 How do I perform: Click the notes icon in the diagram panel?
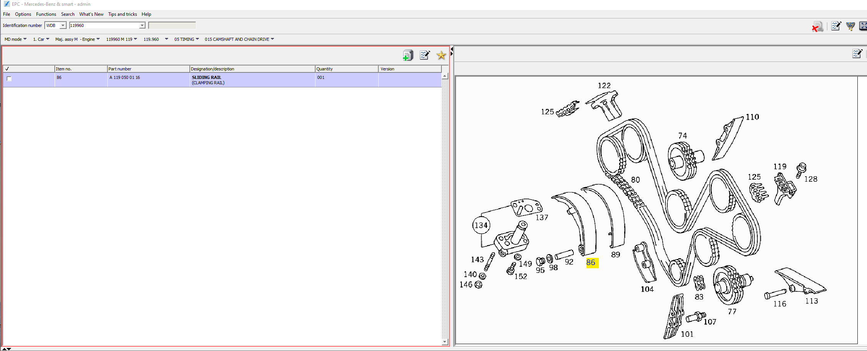pos(857,53)
